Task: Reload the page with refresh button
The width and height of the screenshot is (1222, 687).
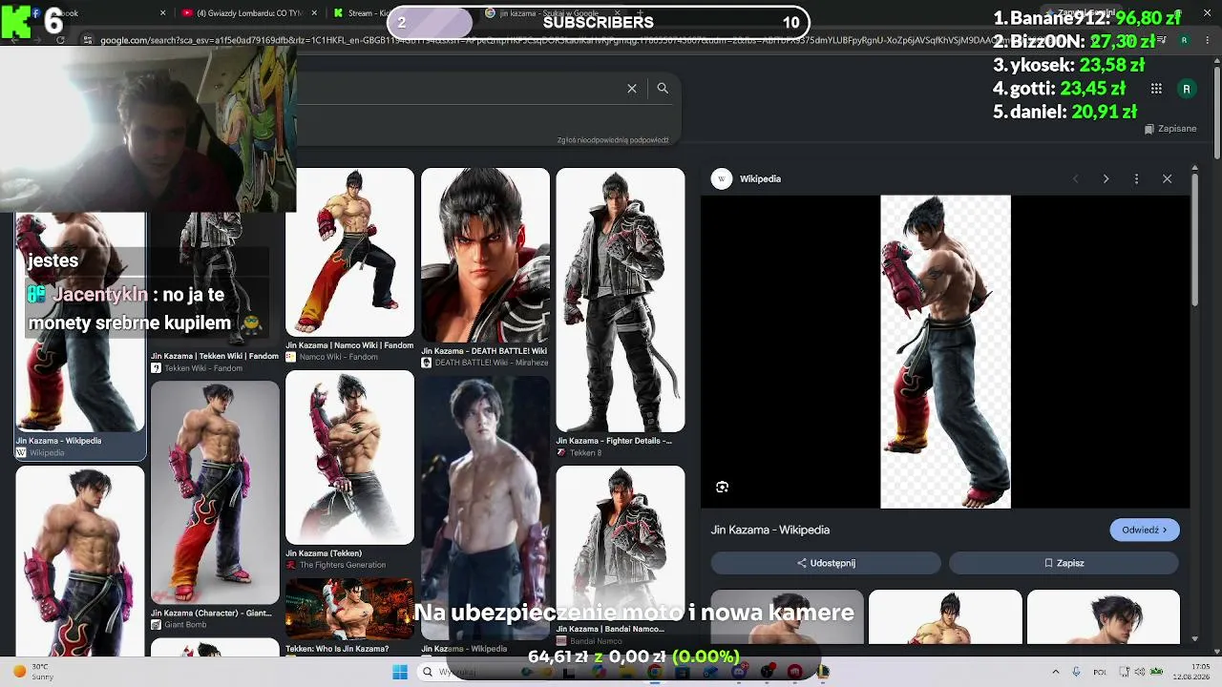Action: coord(60,40)
